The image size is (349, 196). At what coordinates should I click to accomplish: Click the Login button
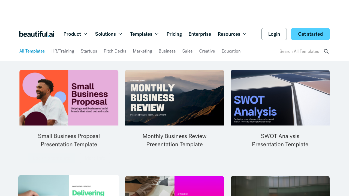tap(274, 34)
